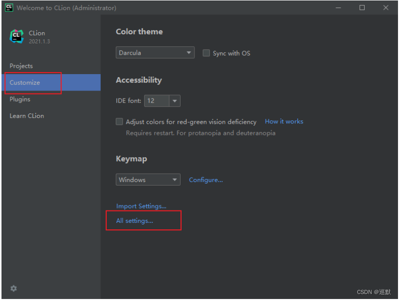Open the Learn CLion tab

coord(51,116)
